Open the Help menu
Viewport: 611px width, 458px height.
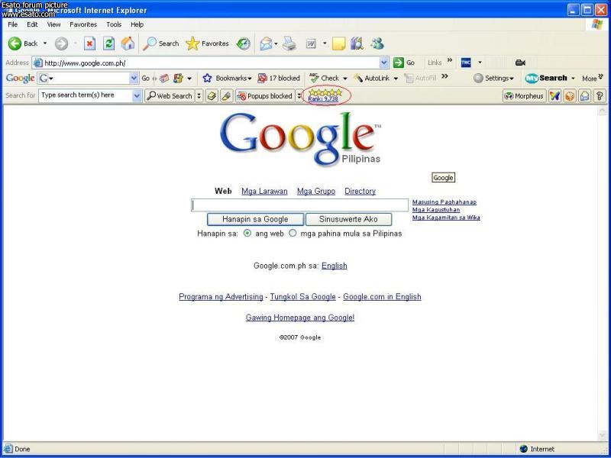[137, 24]
